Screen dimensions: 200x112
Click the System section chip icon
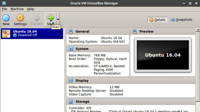71,49
